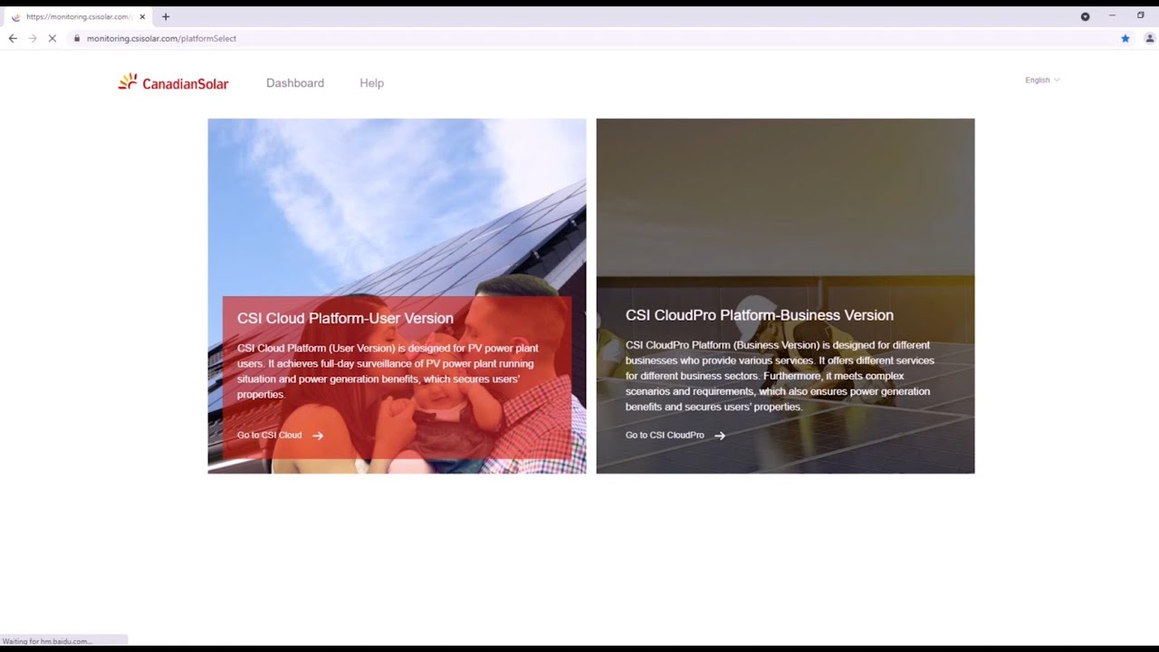
Task: Click the browser forward arrow
Action: 33,38
